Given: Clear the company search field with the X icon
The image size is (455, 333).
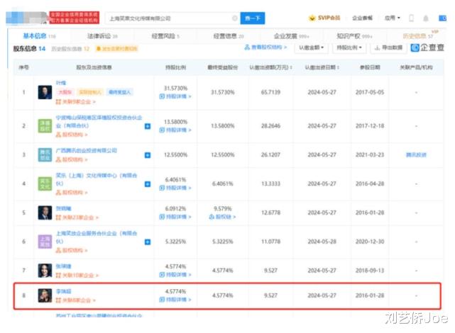Looking at the screenshot, I should [x=234, y=18].
